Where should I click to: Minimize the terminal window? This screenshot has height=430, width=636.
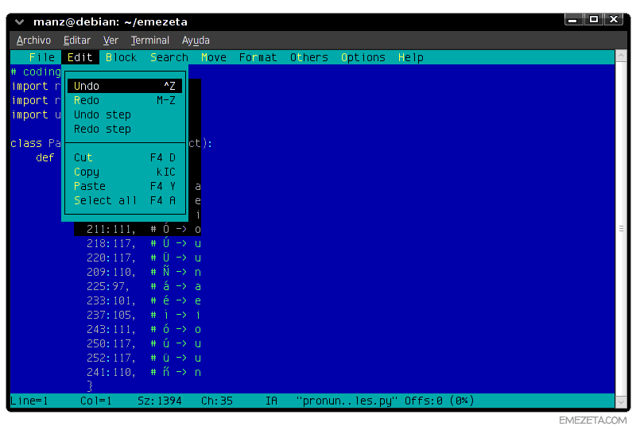(572, 19)
